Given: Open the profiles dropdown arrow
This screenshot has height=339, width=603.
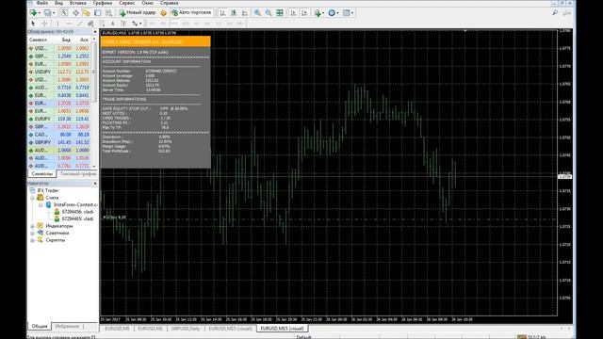Looking at the screenshot, I should click(x=54, y=13).
